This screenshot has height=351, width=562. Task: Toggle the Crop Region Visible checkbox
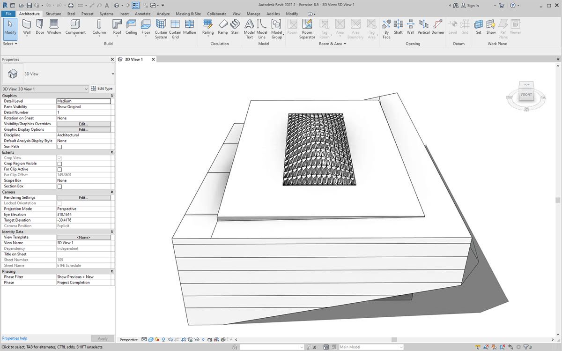point(59,164)
